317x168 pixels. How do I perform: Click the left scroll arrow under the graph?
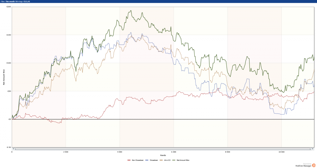pos(13,149)
